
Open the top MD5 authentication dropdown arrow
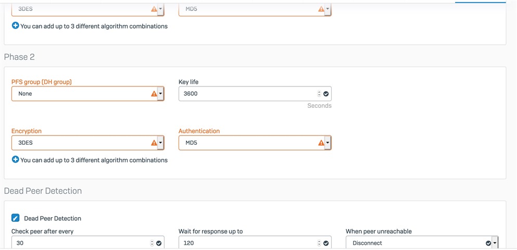(327, 9)
